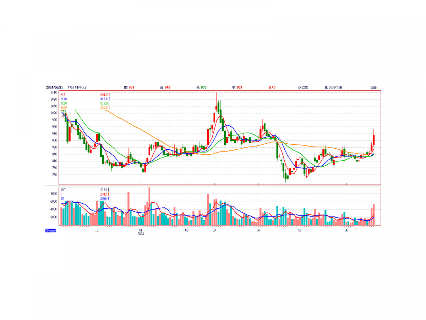This screenshot has width=426, height=320.
Task: Click the date 2024/06/21 in the header
Action: pyautogui.click(x=54, y=87)
